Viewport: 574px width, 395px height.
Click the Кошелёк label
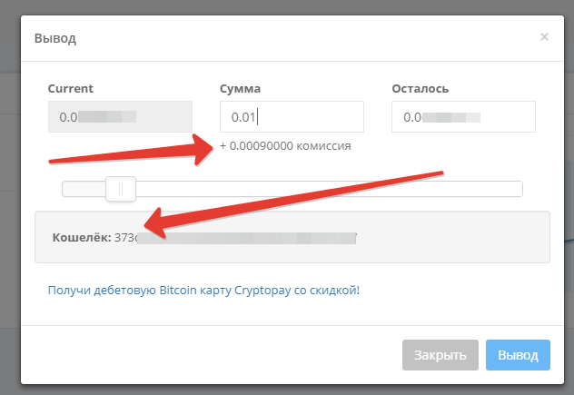(x=82, y=237)
